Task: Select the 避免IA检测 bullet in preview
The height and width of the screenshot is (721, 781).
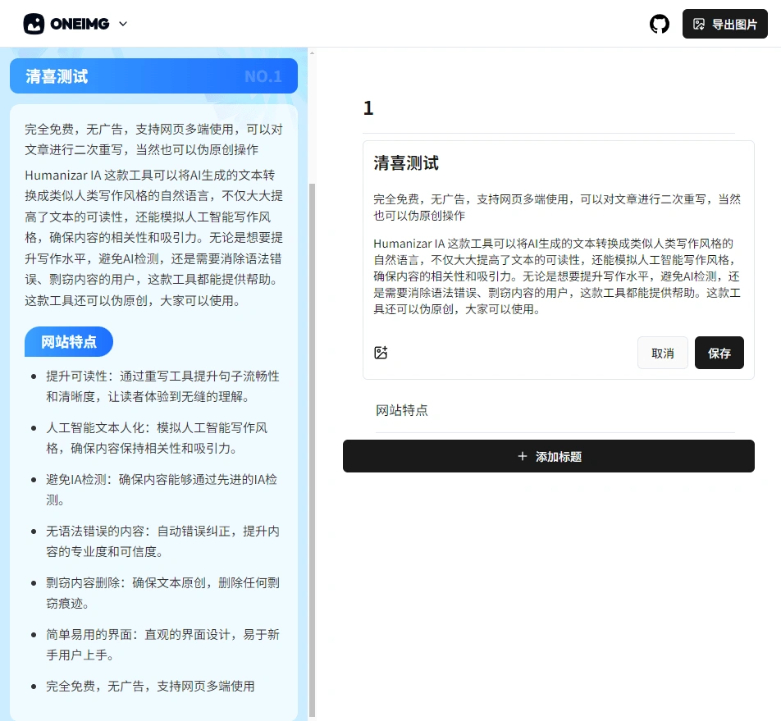Action: [x=162, y=490]
